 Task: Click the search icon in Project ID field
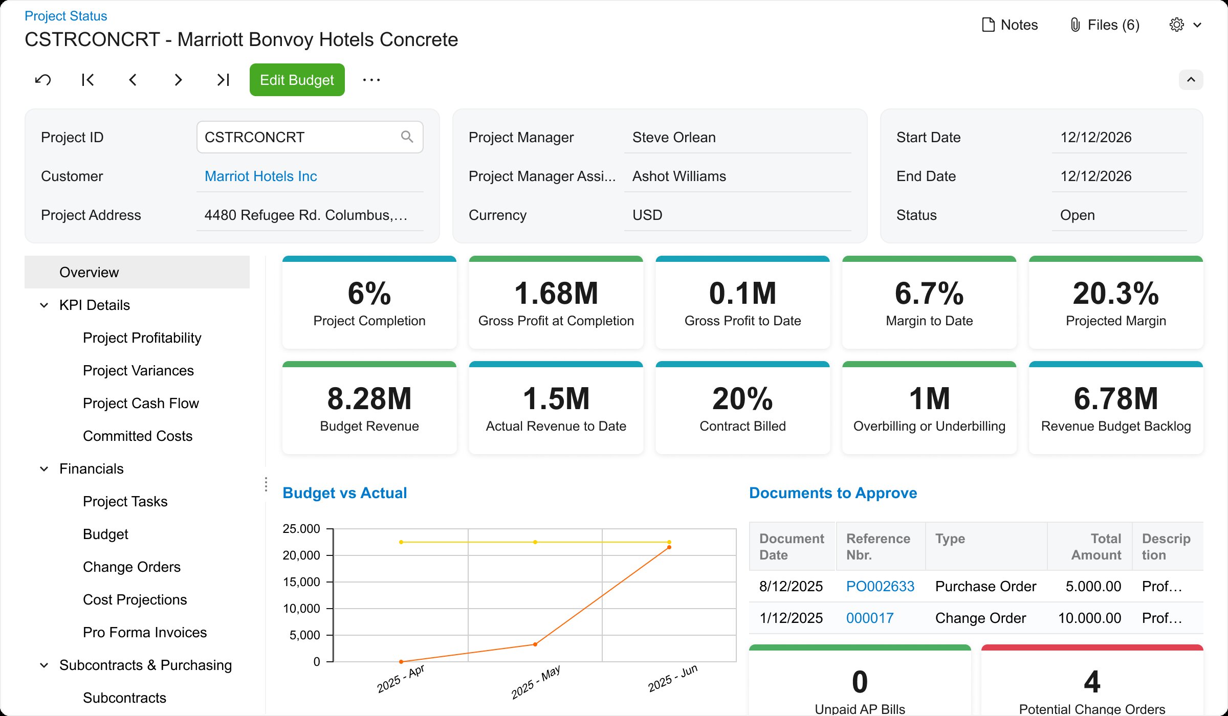(x=407, y=137)
